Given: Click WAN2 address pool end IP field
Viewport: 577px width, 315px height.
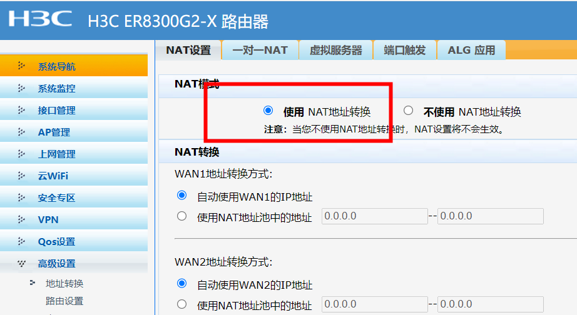Looking at the screenshot, I should coord(491,304).
